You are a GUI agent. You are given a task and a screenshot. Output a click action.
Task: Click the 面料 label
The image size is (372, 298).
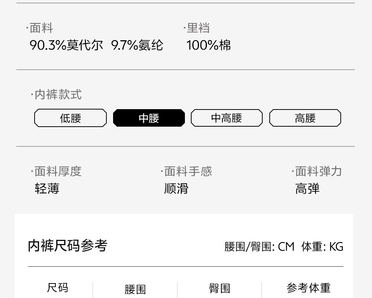point(41,28)
